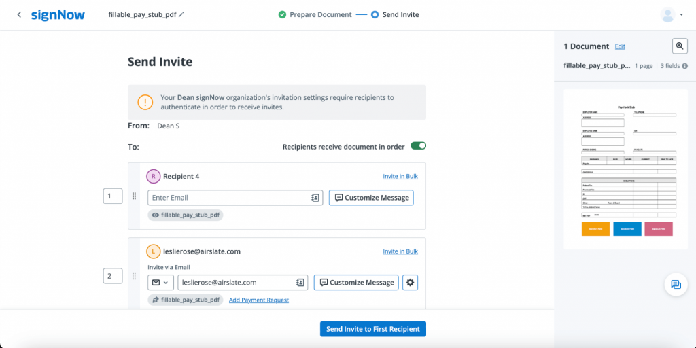Viewport: 696px width, 348px height.
Task: Expand the invite via email method dropdown
Action: (x=160, y=282)
